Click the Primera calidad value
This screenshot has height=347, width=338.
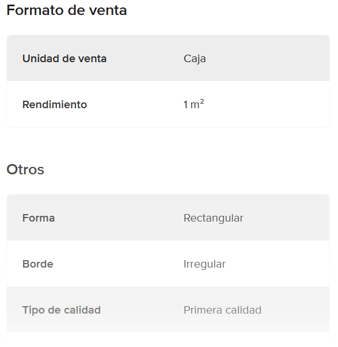pos(223,310)
